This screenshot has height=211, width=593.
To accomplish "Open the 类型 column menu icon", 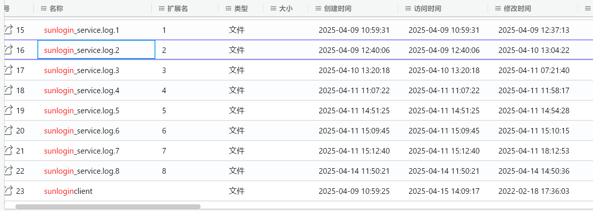I will (x=228, y=8).
